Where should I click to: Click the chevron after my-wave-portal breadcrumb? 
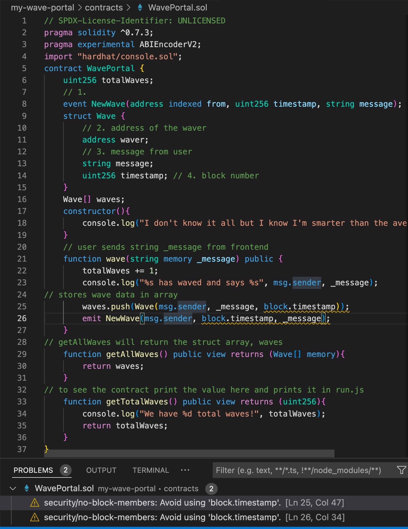80,8
